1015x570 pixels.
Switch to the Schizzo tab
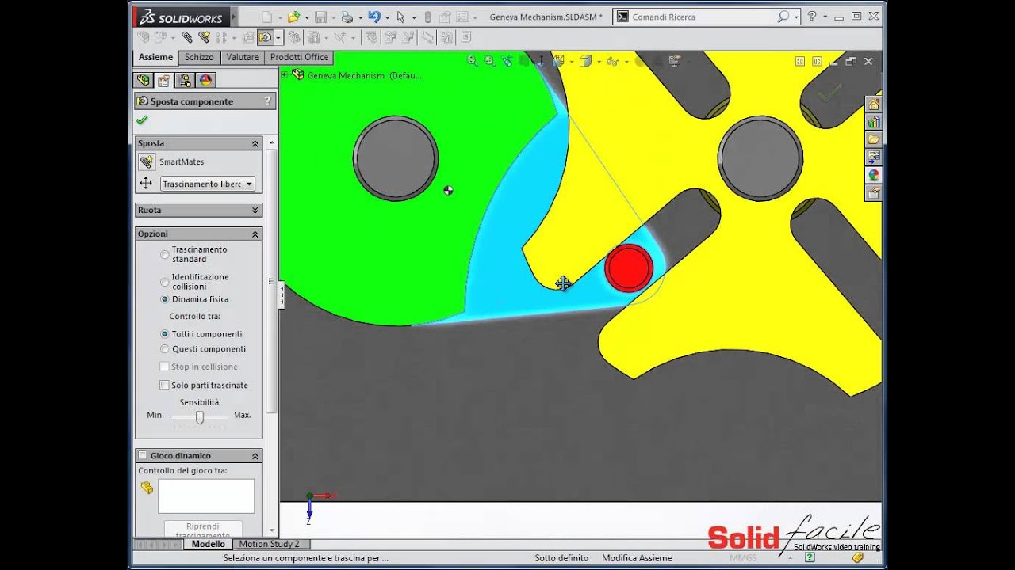199,57
